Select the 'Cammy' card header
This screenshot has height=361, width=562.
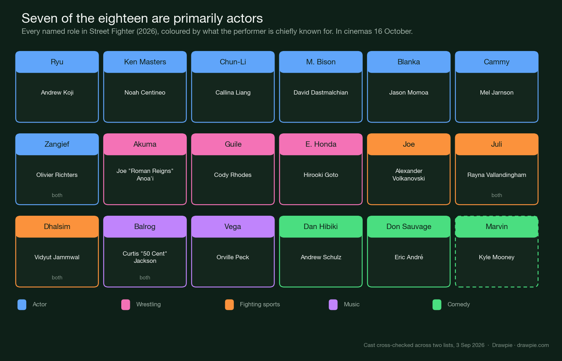click(497, 62)
